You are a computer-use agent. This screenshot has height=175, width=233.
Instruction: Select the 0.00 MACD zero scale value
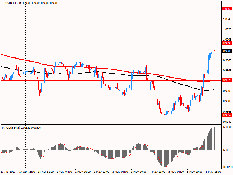tap(225, 150)
